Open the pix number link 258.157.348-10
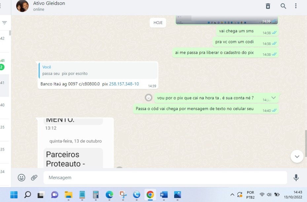 point(124,84)
